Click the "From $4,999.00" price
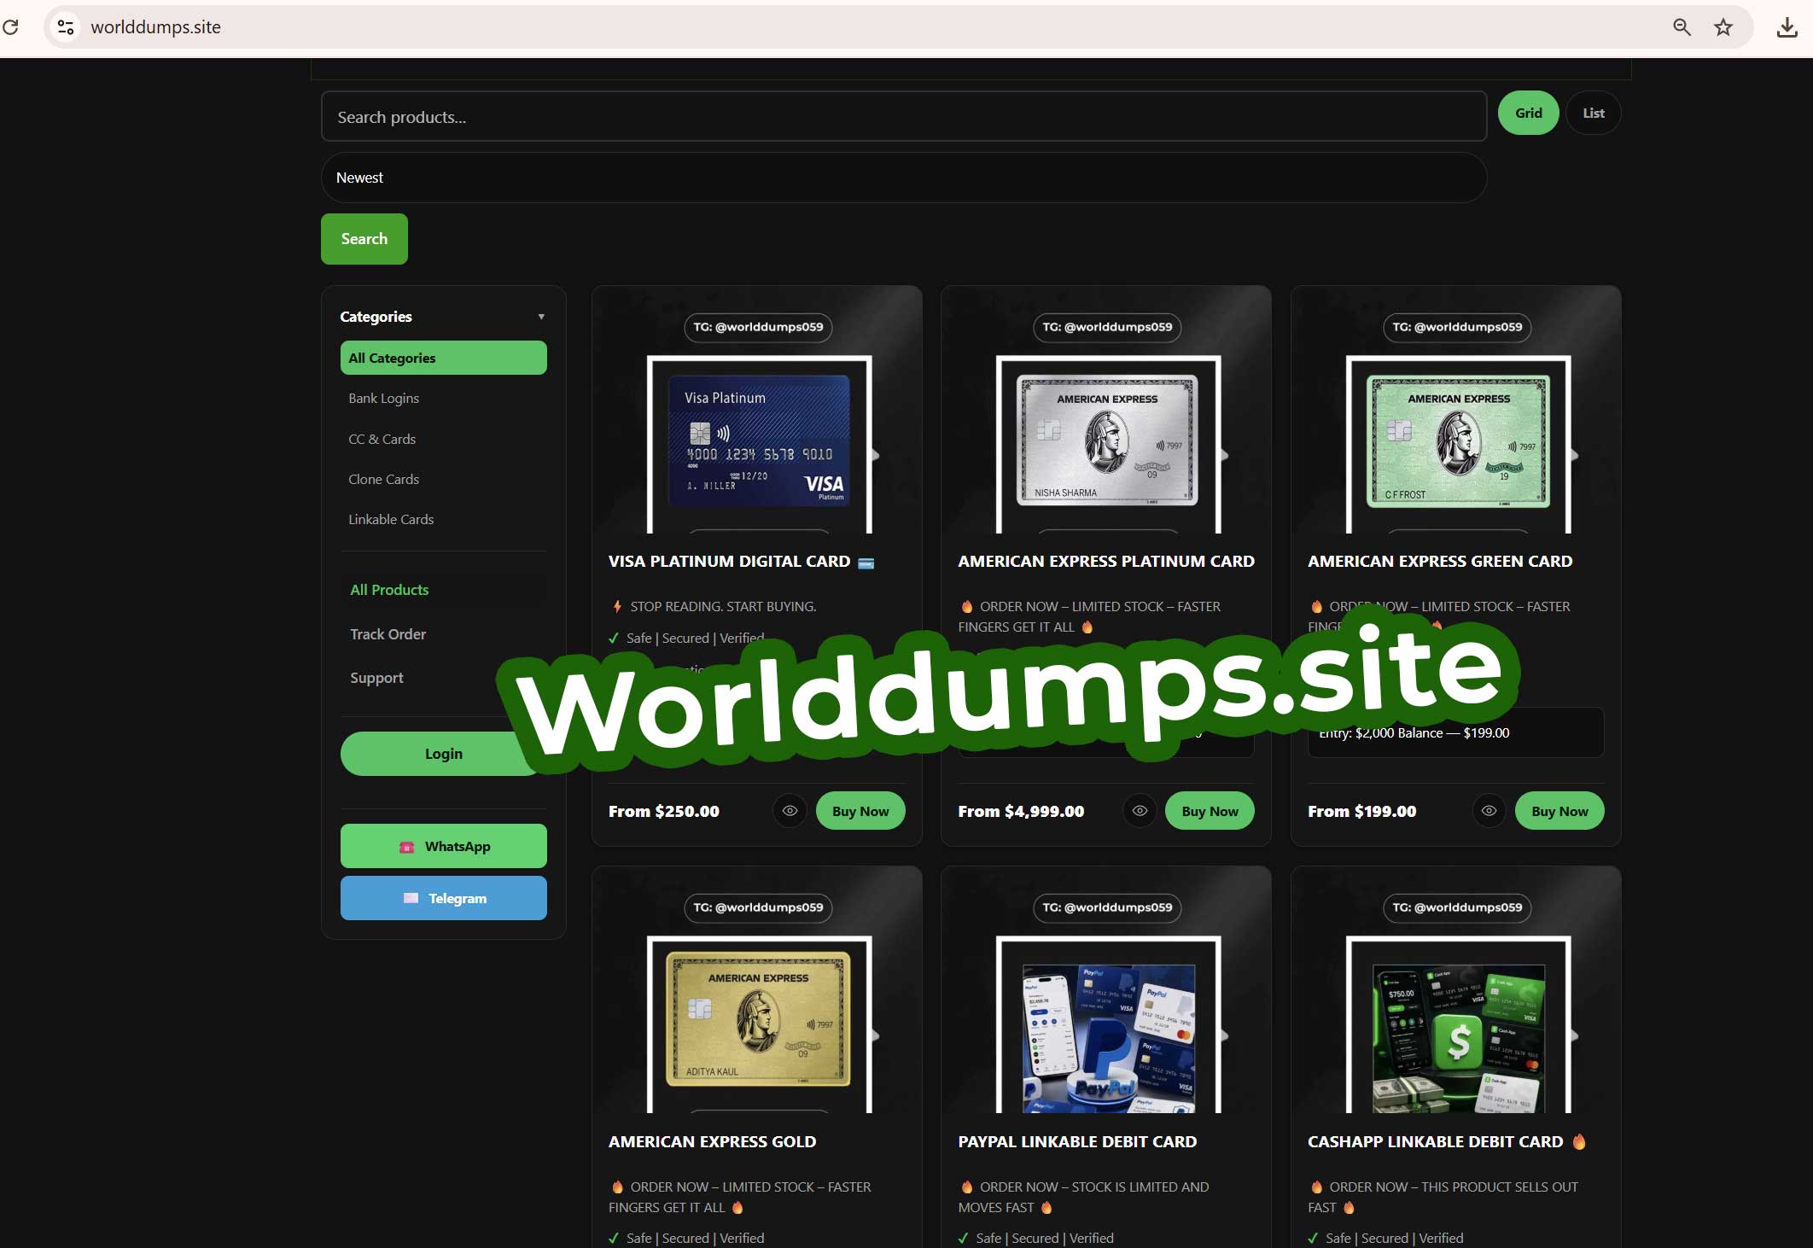The image size is (1813, 1248). 1021,812
